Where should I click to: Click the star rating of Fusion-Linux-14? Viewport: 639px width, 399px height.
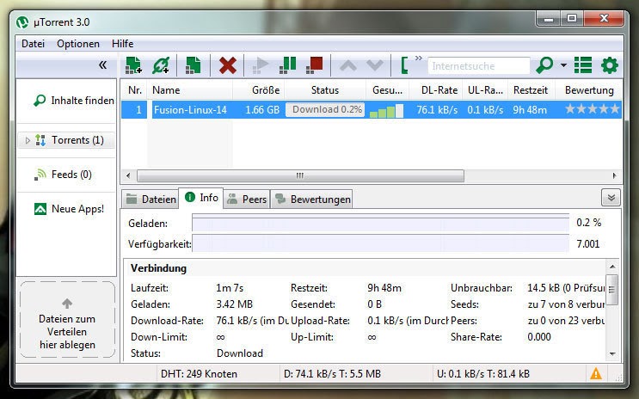click(x=593, y=109)
